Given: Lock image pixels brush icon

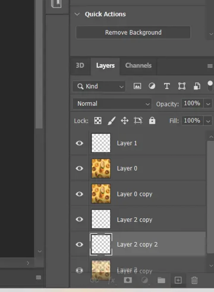Looking at the screenshot, I should (111, 121).
